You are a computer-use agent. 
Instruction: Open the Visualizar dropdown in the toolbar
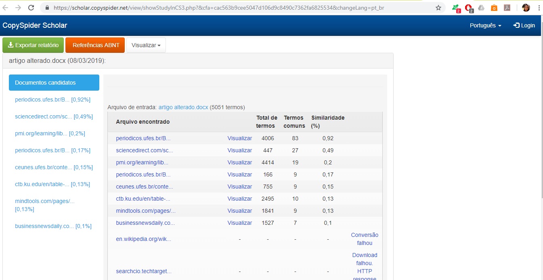[146, 45]
